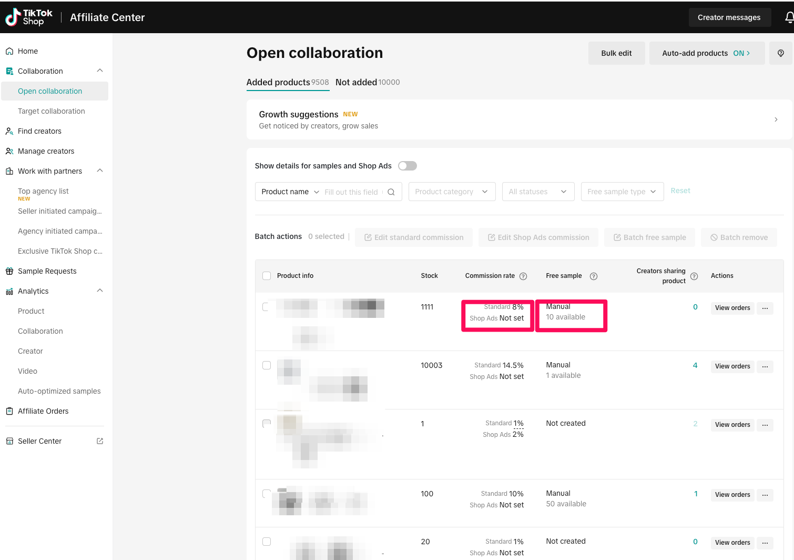The width and height of the screenshot is (794, 560).
Task: Open the Product category dropdown
Action: point(452,192)
